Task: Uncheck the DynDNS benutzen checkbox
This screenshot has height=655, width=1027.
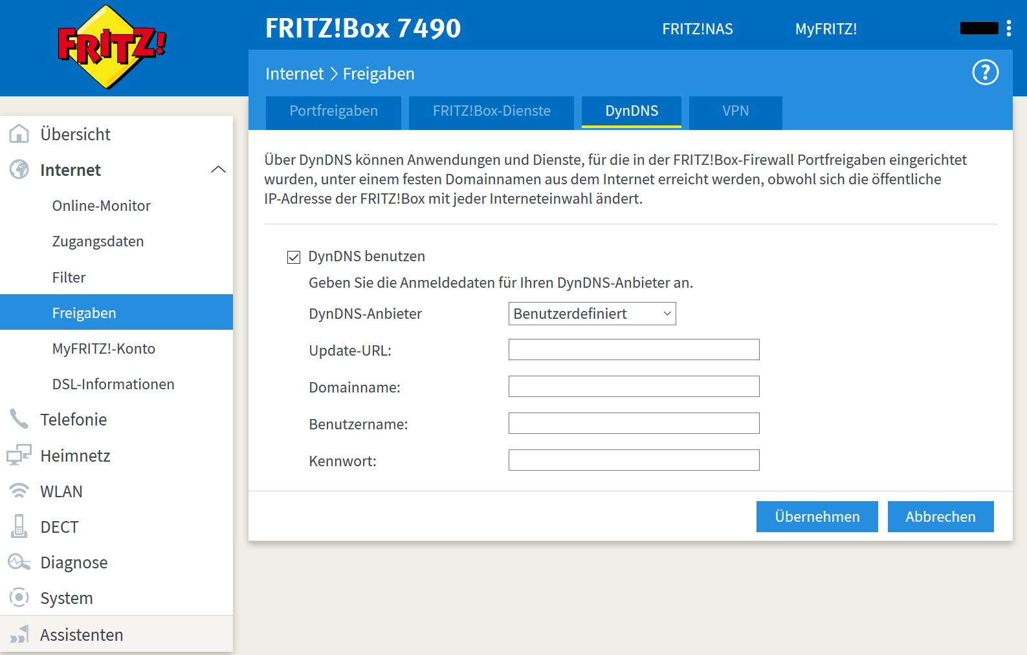Action: (294, 257)
